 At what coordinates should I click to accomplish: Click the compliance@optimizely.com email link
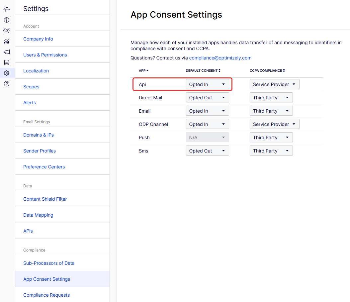[220, 58]
